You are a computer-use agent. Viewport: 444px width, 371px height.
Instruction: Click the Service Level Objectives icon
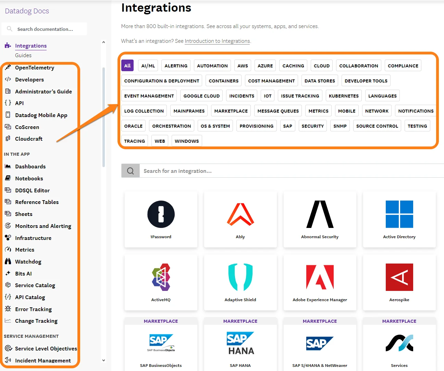pyautogui.click(x=8, y=348)
